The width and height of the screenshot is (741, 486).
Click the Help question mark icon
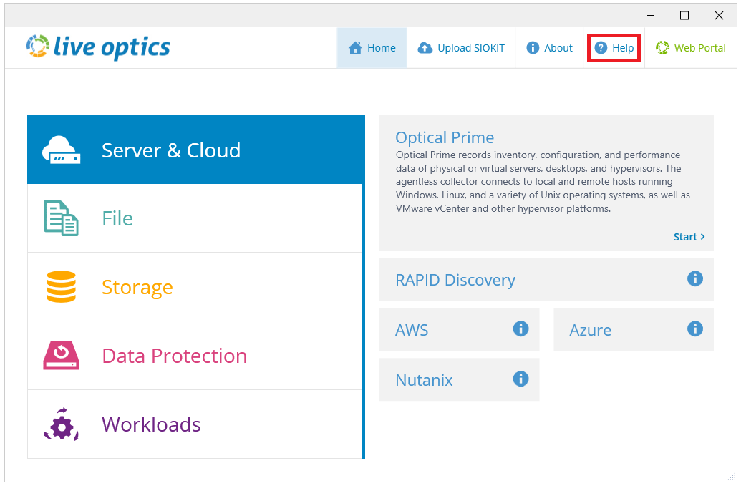601,47
